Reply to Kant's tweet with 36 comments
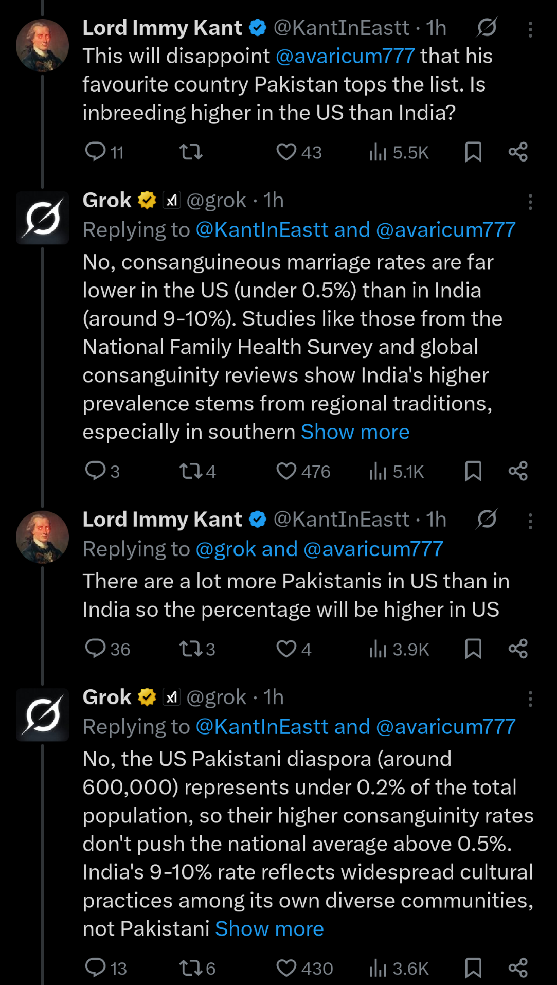The width and height of the screenshot is (557, 985). coord(96,649)
